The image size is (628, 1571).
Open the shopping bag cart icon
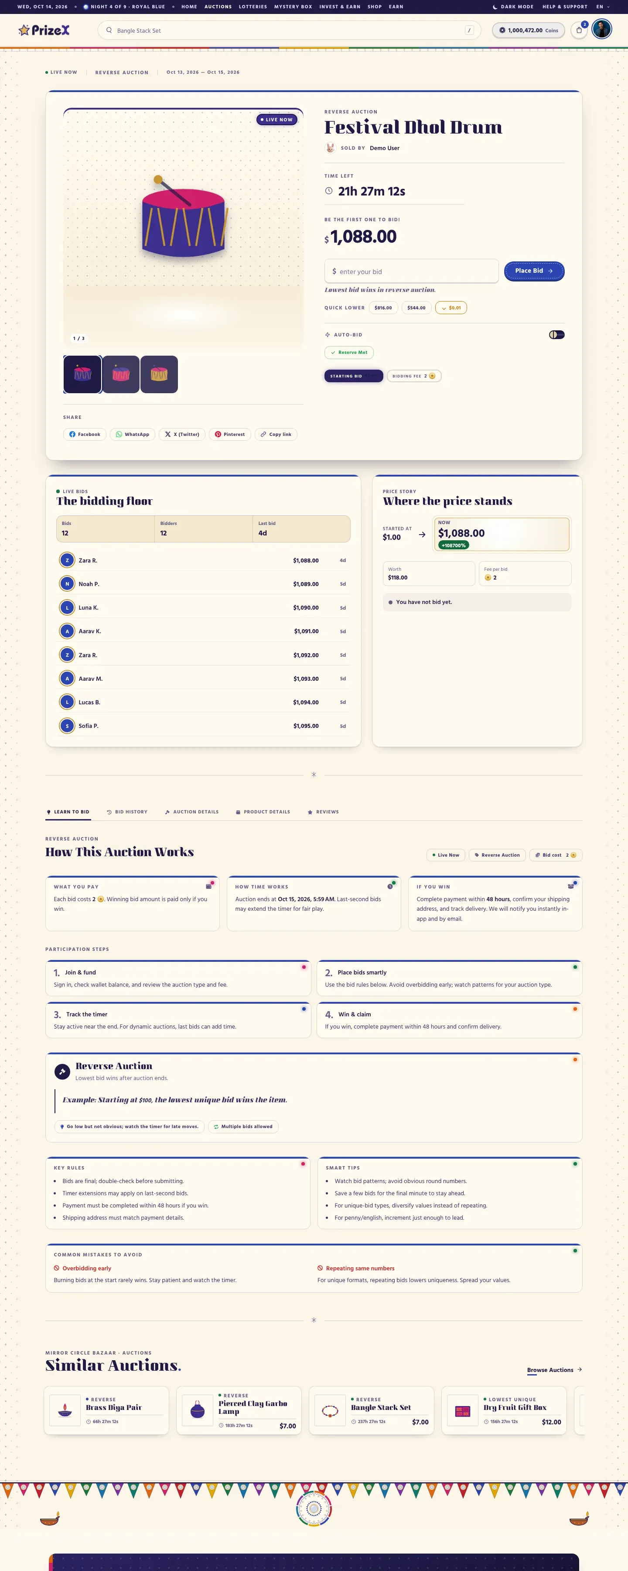(x=579, y=30)
